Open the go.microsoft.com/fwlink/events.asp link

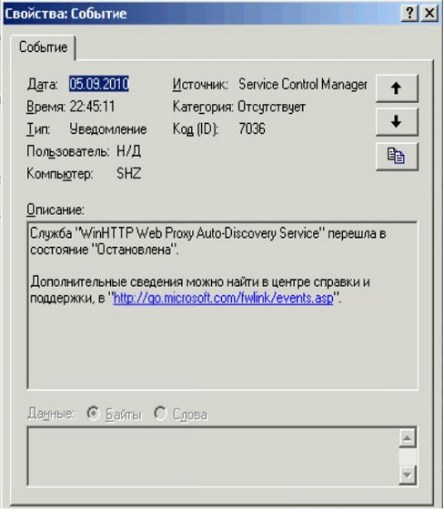(223, 298)
